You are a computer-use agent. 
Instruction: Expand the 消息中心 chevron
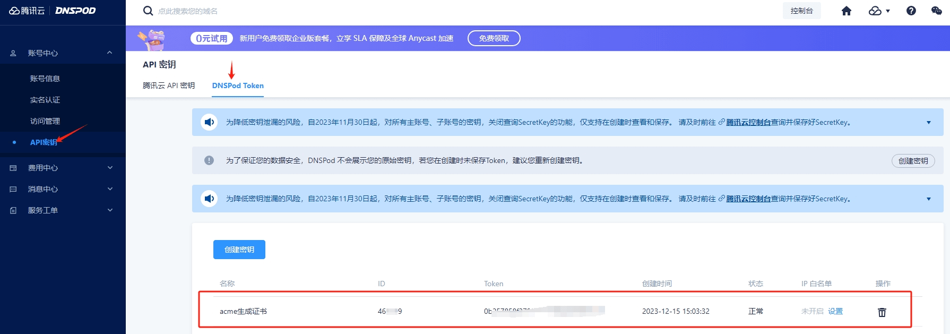tap(110, 189)
